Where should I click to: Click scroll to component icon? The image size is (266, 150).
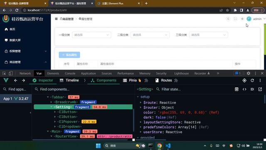tap(236, 89)
